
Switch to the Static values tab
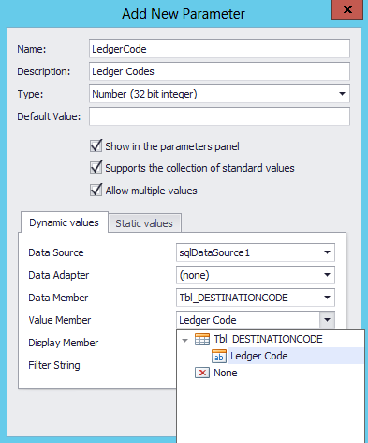(144, 223)
